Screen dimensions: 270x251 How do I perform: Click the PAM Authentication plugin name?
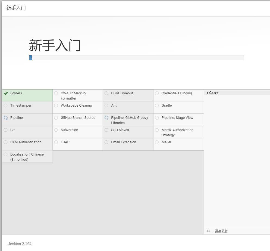26,142
